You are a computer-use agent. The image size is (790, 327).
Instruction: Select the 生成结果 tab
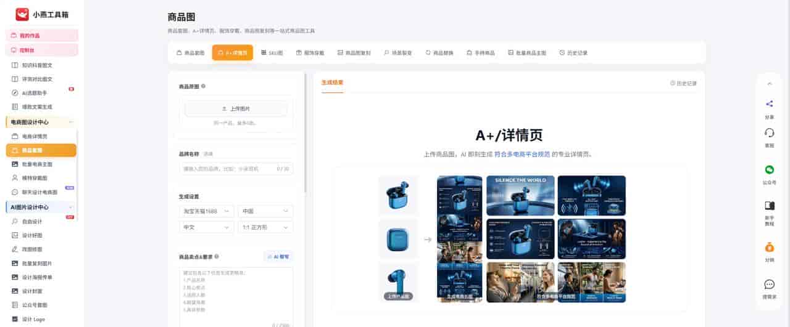(332, 83)
